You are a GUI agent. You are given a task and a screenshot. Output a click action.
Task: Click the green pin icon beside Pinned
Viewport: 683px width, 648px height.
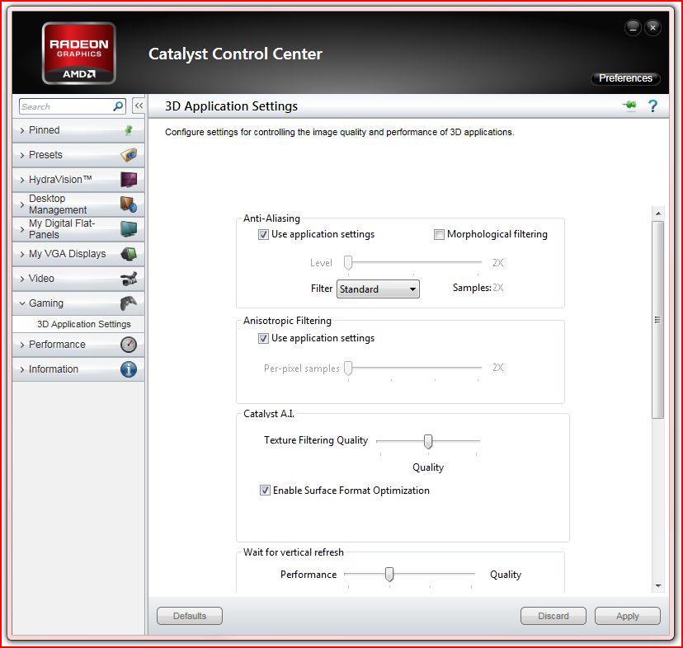pyautogui.click(x=129, y=129)
